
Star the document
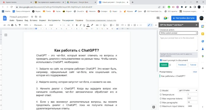click(x=32, y=17)
